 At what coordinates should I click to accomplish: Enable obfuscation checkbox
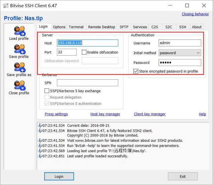(x=84, y=52)
